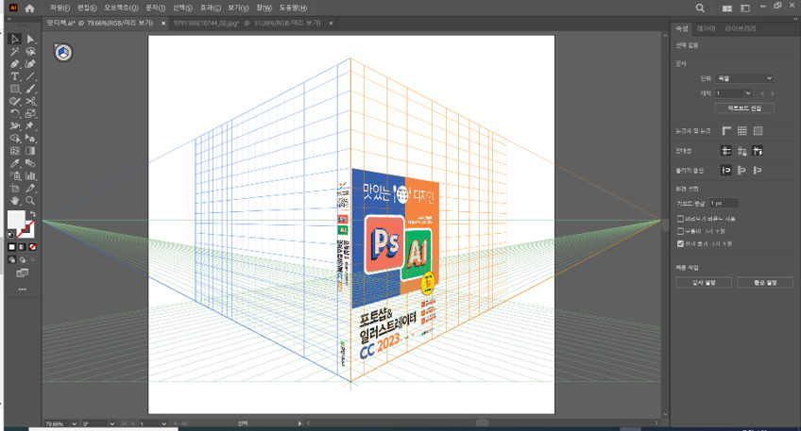Image resolution: width=801 pixels, height=431 pixels.
Task: Switch to the 라이브러리 panel tab
Action: (741, 28)
